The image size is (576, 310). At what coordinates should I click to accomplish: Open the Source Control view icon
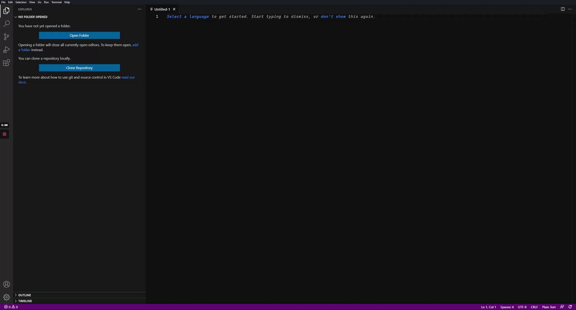[6, 37]
